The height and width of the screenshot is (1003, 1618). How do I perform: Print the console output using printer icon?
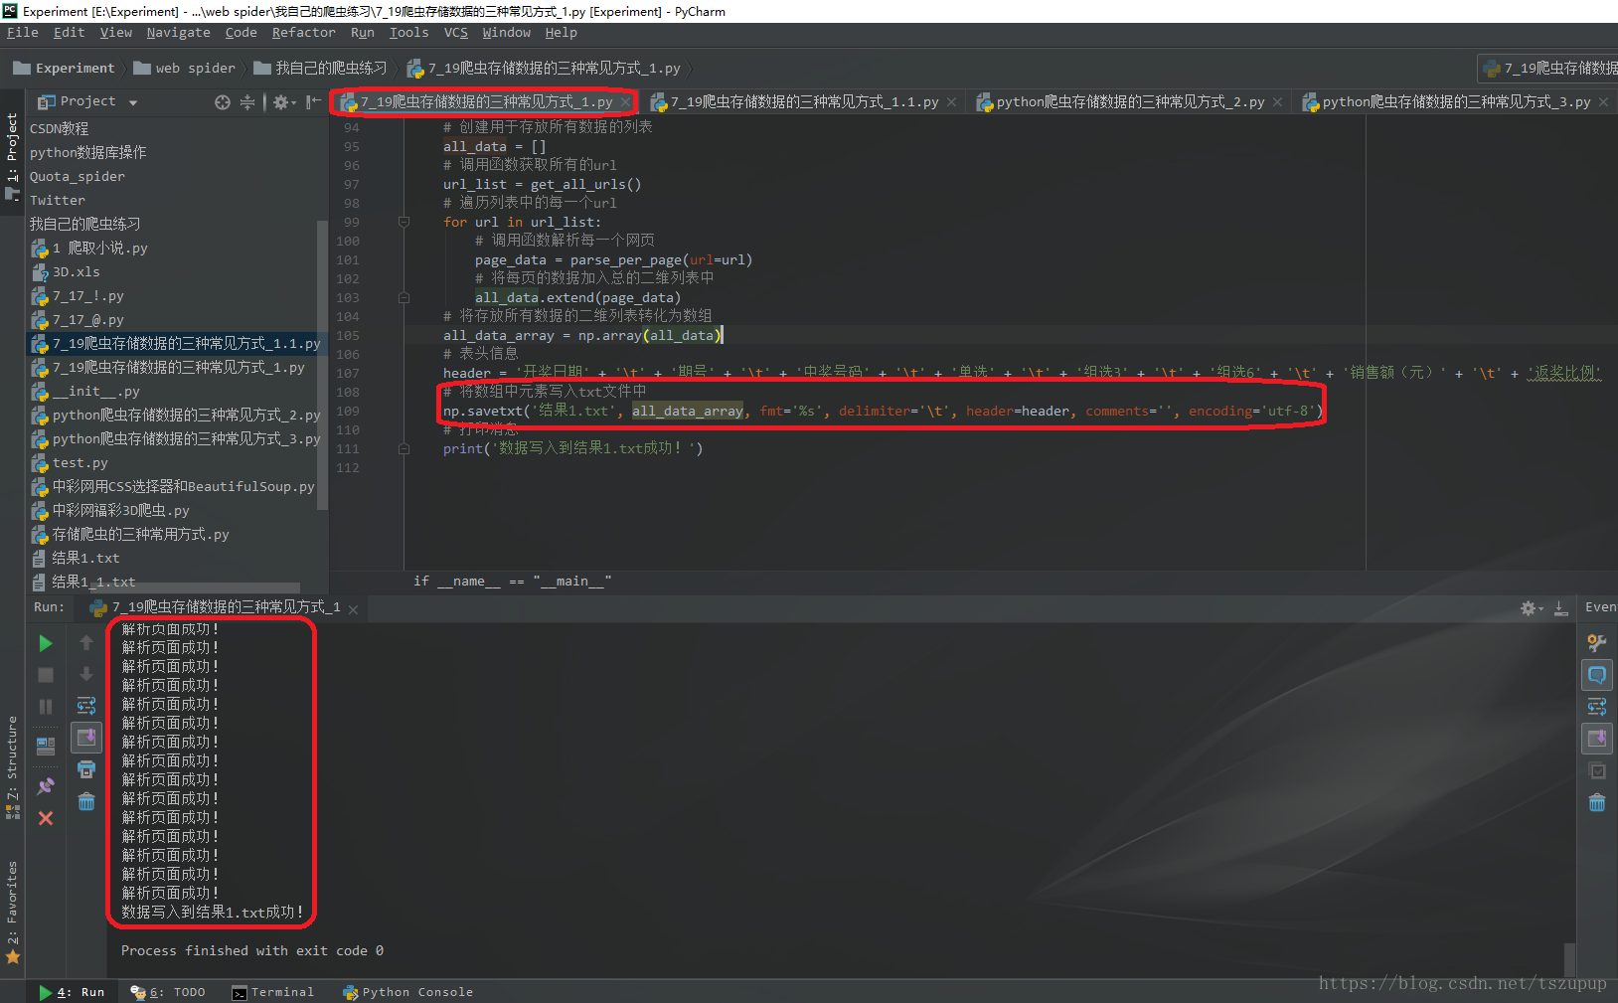(x=86, y=767)
